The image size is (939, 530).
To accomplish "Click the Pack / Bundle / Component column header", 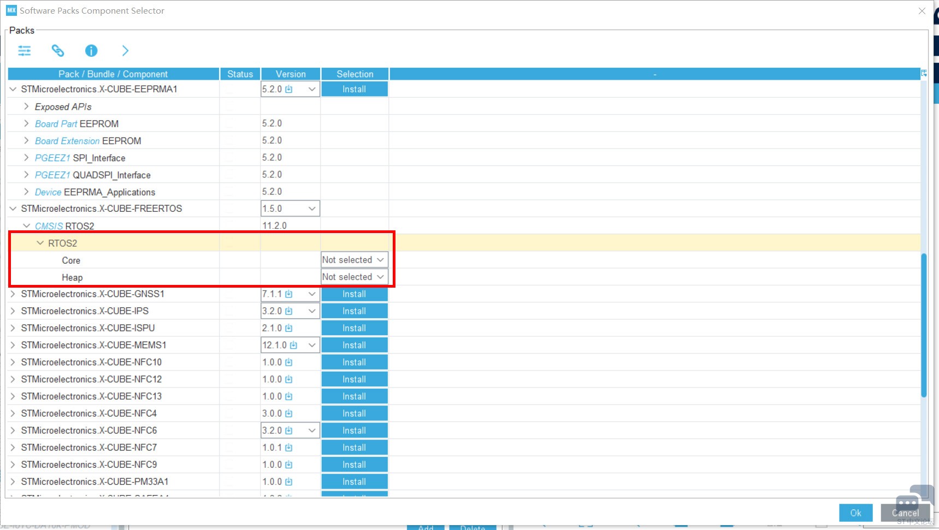I will tap(113, 74).
